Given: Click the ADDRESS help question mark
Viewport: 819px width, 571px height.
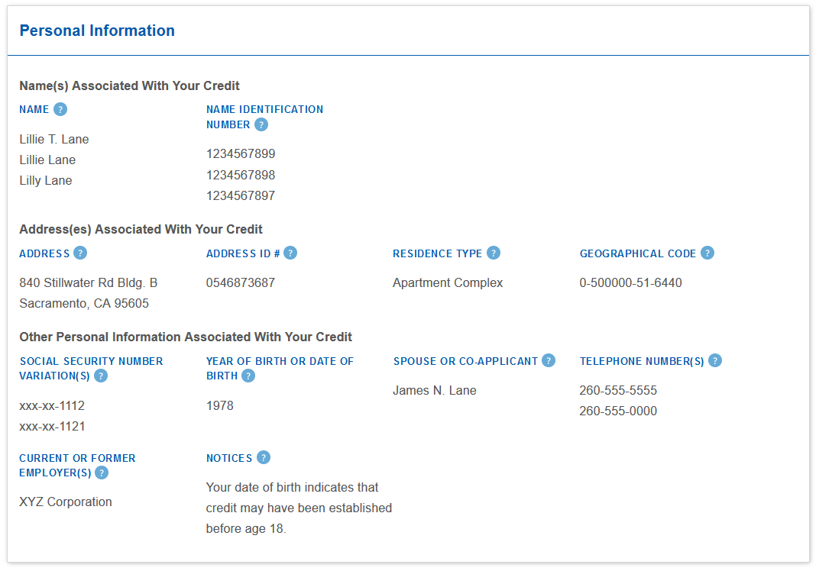Looking at the screenshot, I should (80, 253).
